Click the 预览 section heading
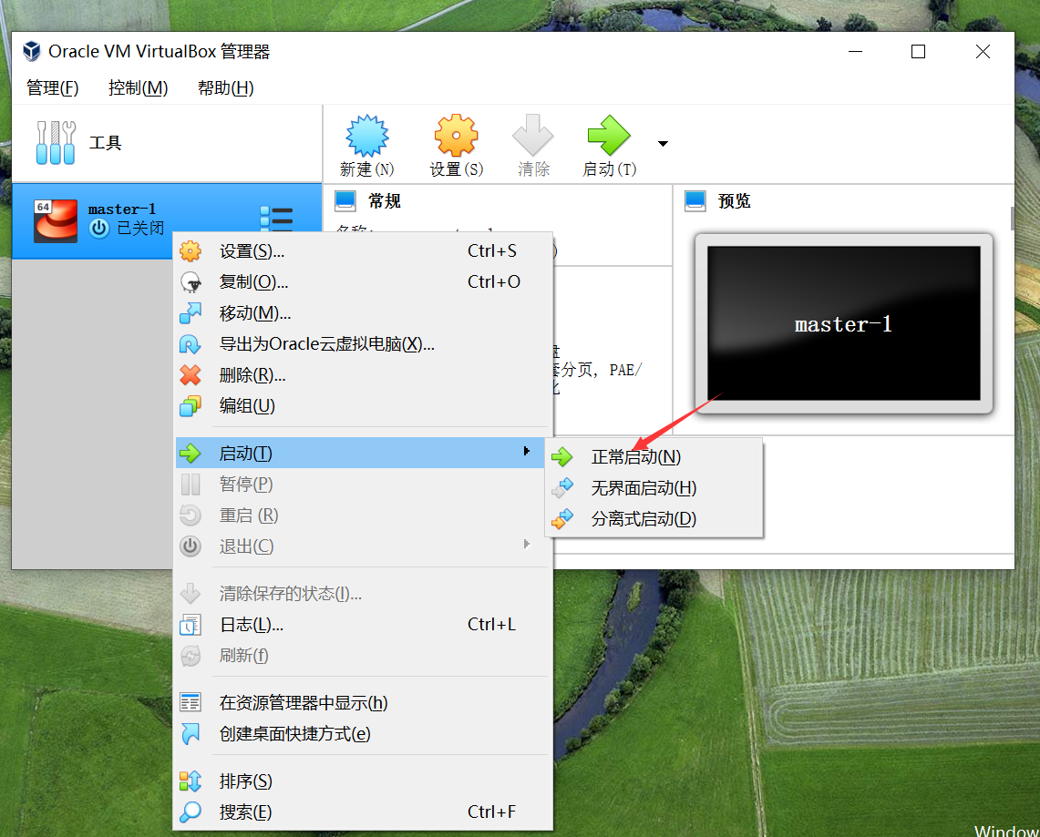The image size is (1040, 837). coord(735,200)
